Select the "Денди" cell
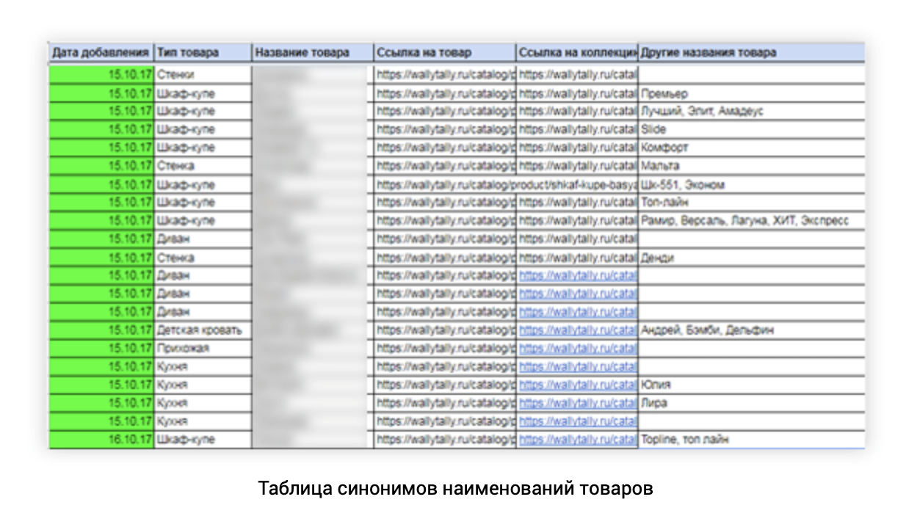This screenshot has height=527, width=906. pos(751,258)
